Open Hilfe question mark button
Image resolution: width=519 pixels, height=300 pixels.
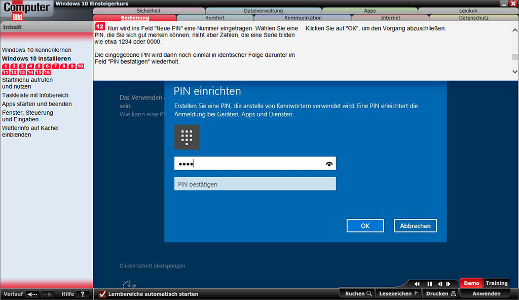(83, 294)
